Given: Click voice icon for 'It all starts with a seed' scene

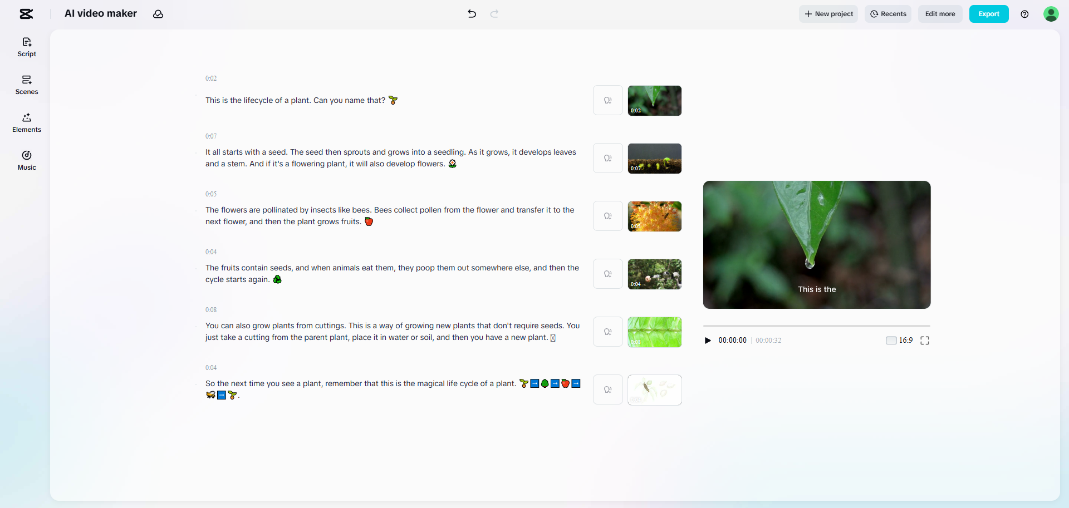Looking at the screenshot, I should point(608,159).
